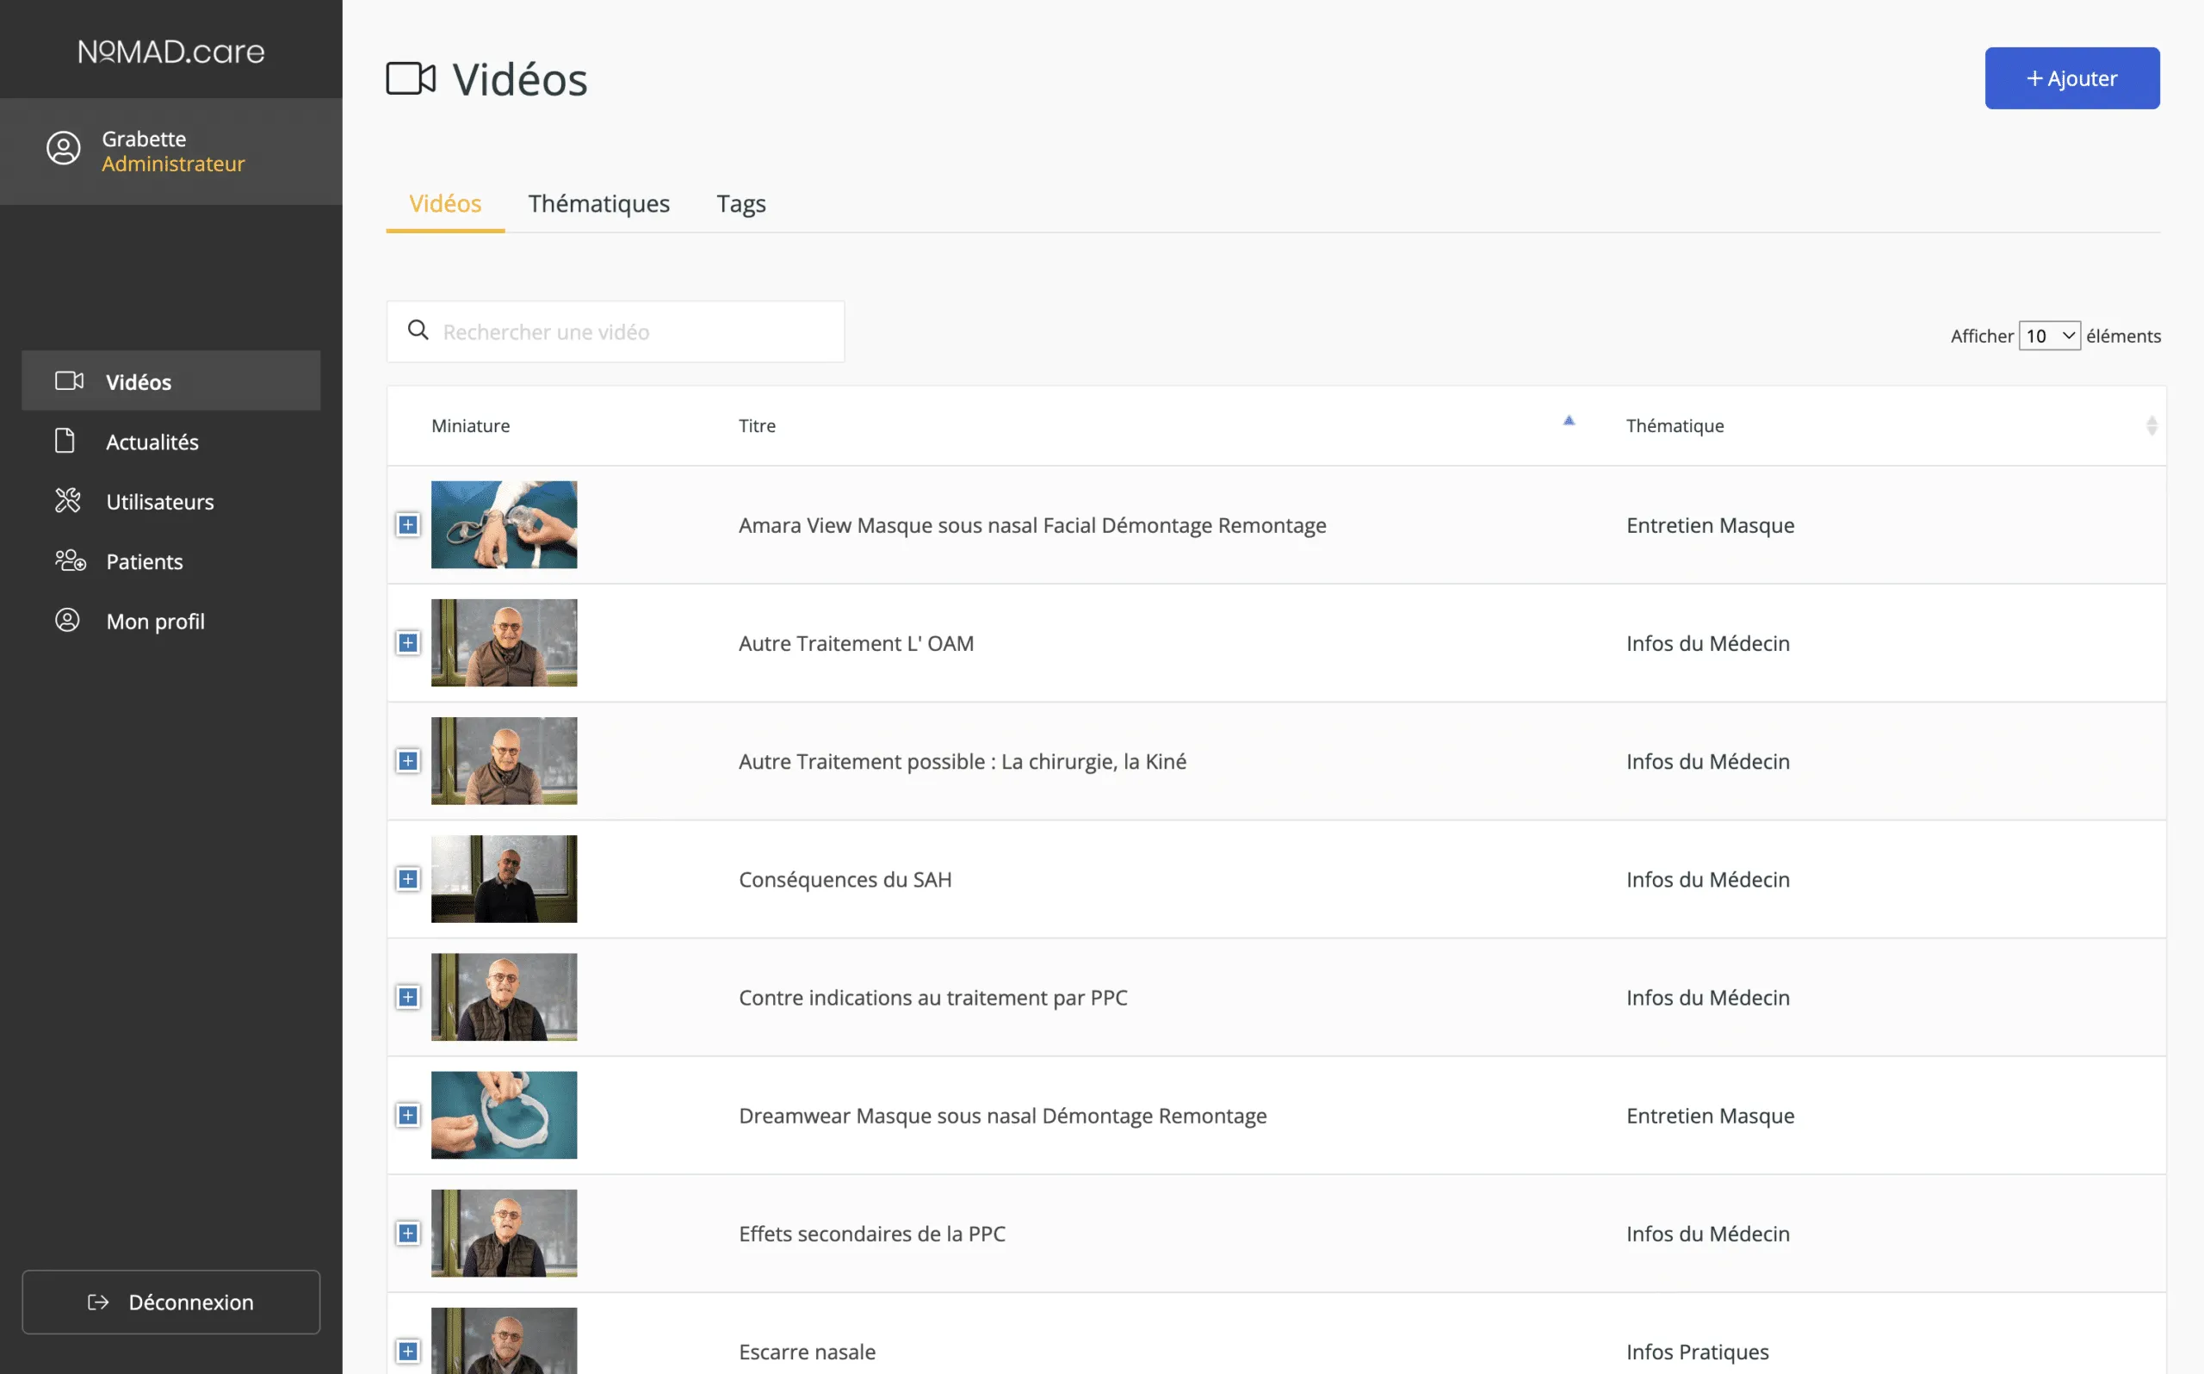Sort by the Titre column arrow
This screenshot has height=1374, width=2204.
tap(1568, 421)
